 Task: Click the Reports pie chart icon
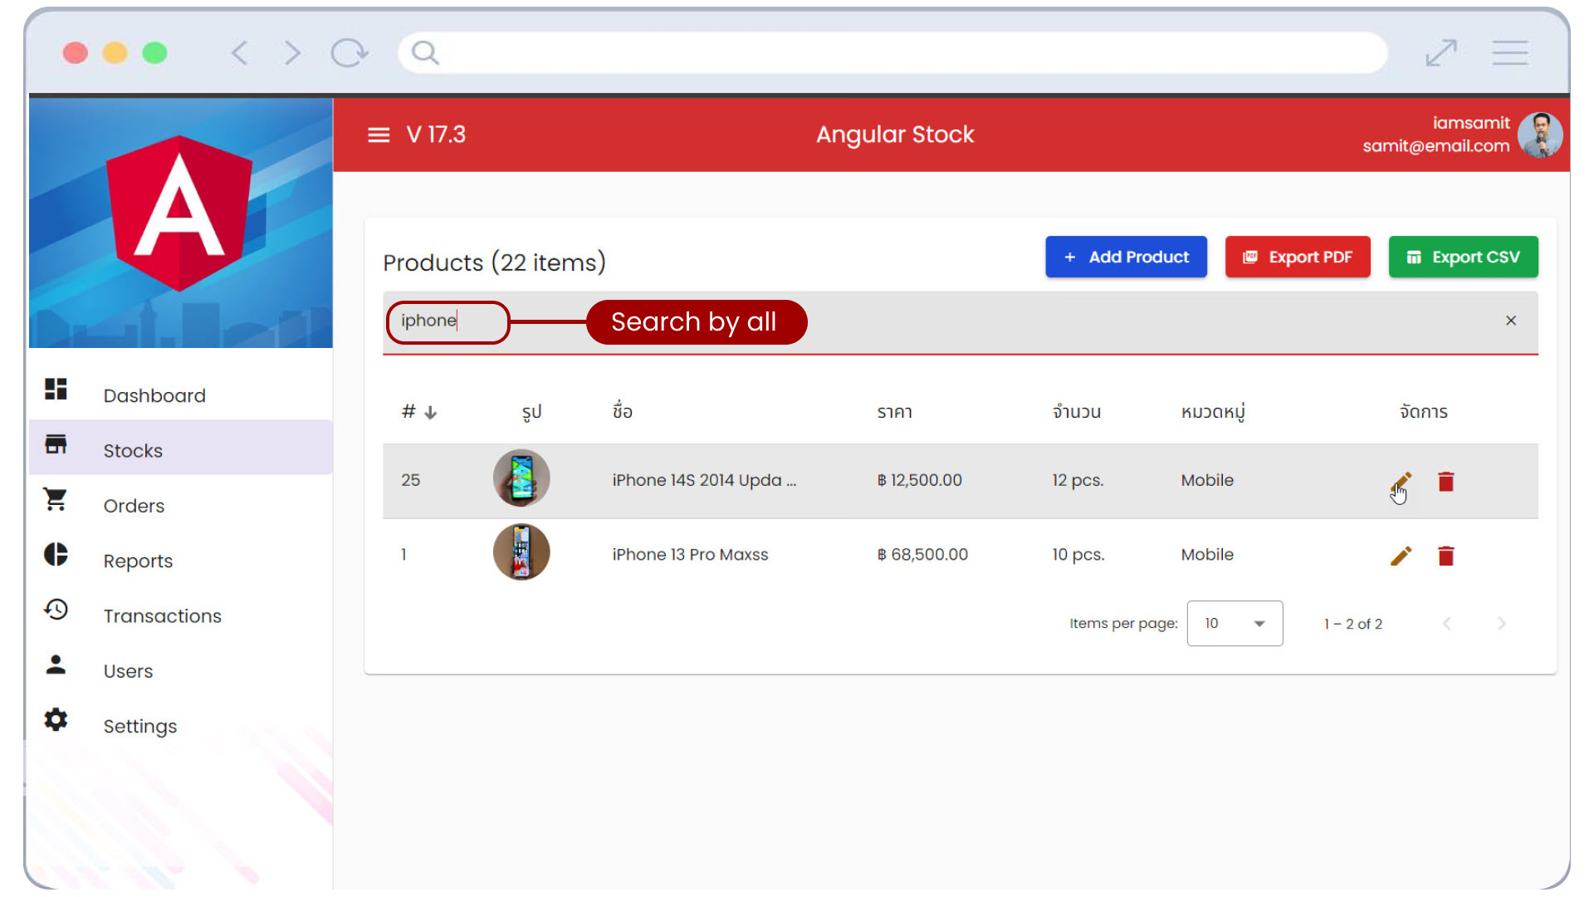56,554
